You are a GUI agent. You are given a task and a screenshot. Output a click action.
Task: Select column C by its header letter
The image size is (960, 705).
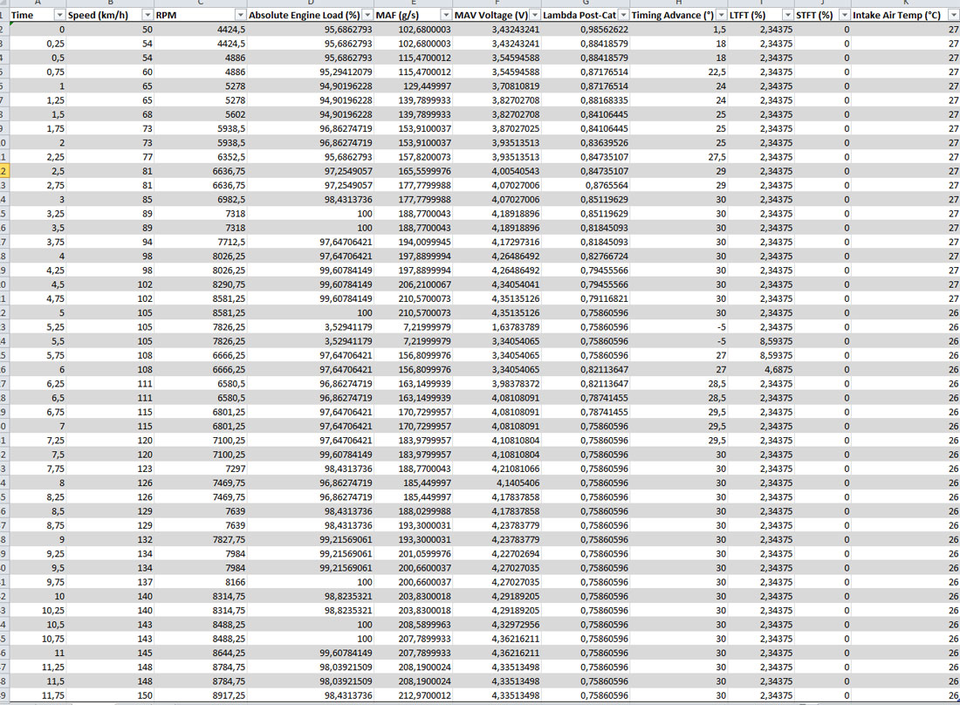click(200, 3)
